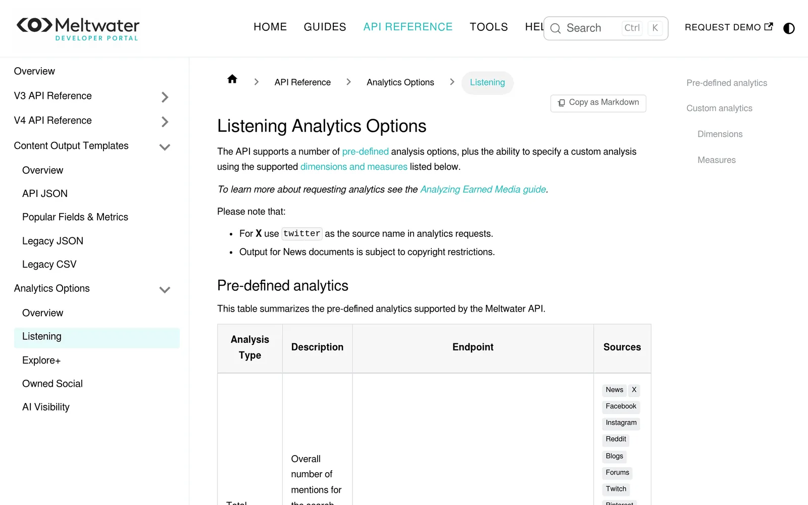Click Listening breadcrumb pill
The width and height of the screenshot is (808, 505).
tap(487, 82)
